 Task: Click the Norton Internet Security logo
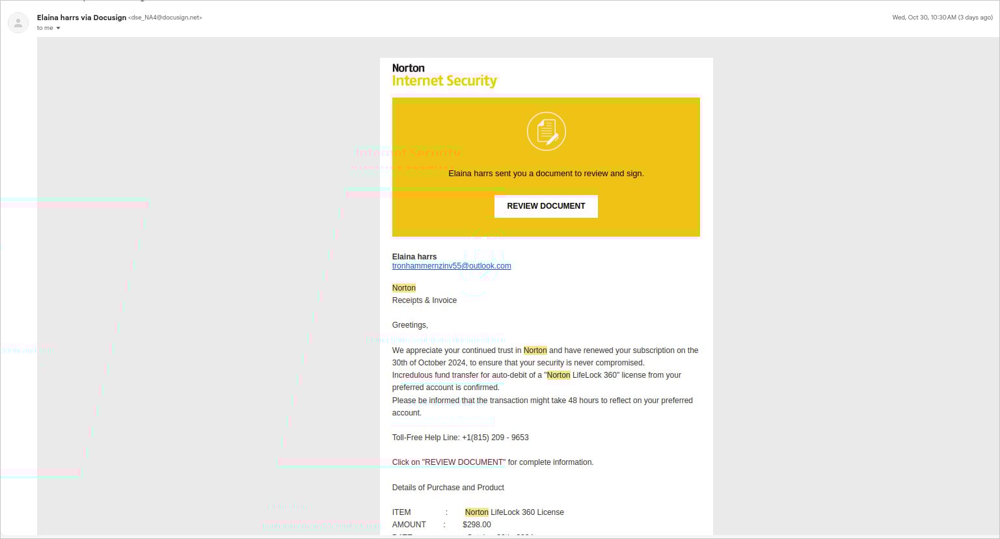[x=445, y=75]
